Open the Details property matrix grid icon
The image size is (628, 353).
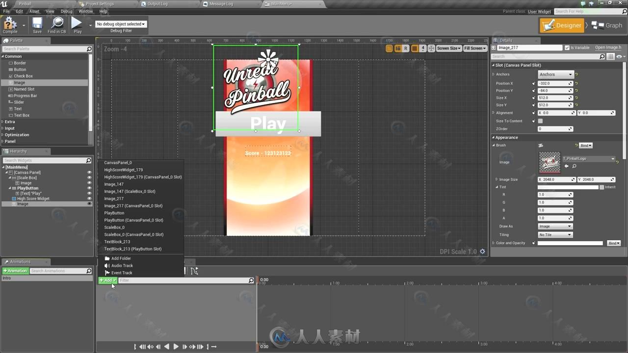click(610, 57)
